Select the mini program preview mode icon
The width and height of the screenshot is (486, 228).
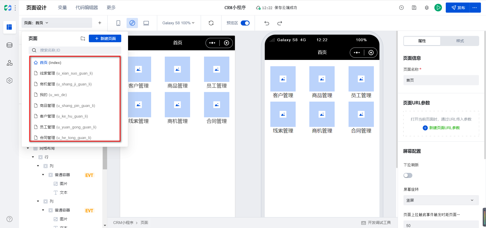point(132,23)
